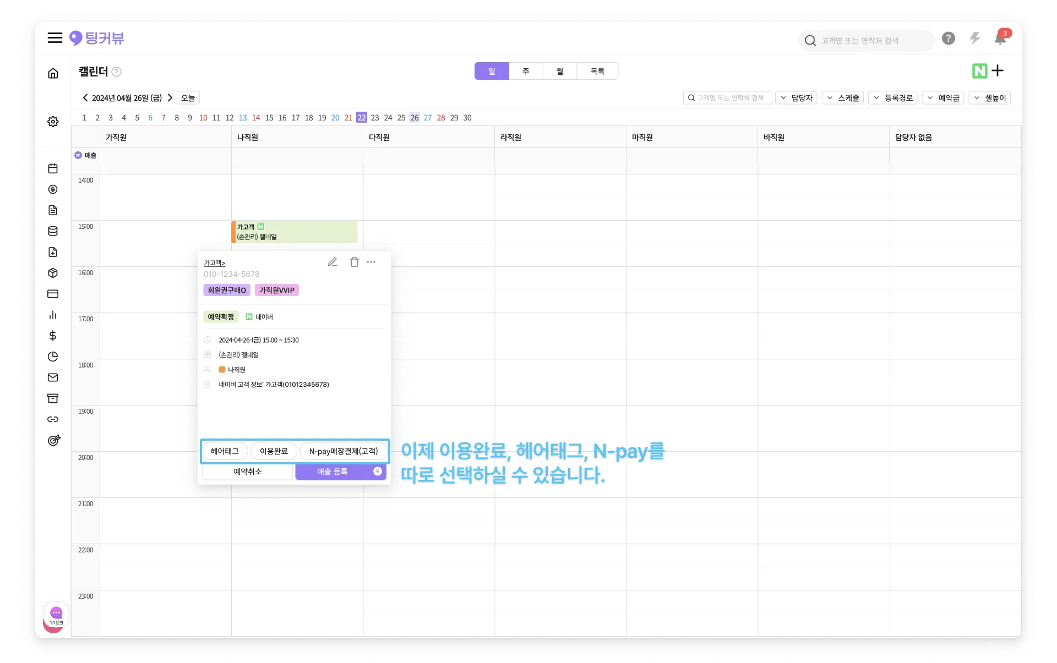Click the help question mark icon
This screenshot has width=1057, height=663.
pos(948,39)
